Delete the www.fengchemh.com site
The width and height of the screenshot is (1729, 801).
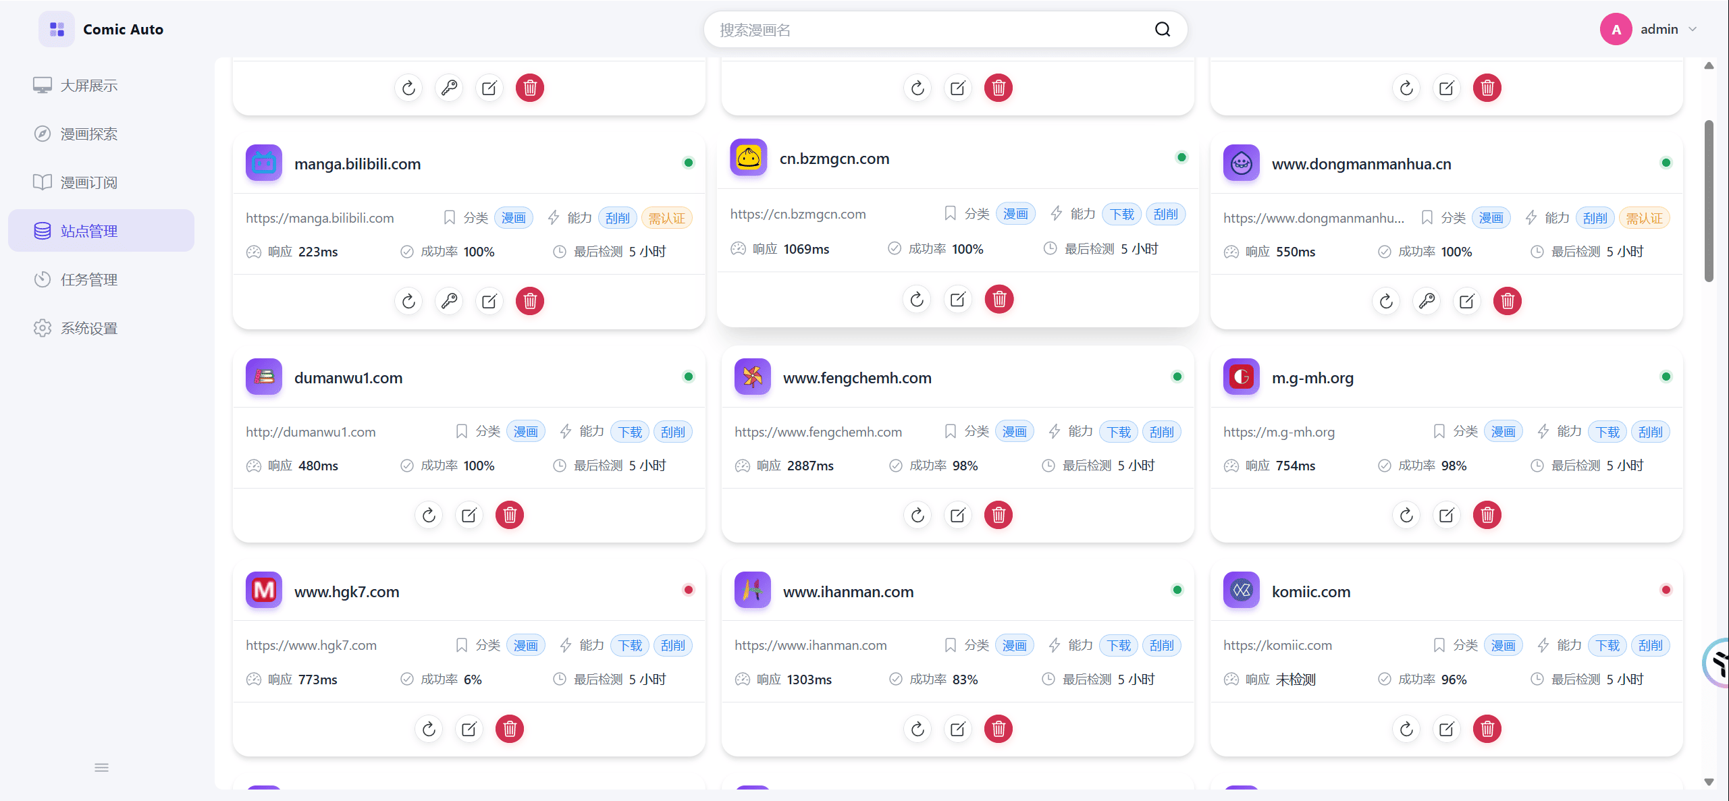click(999, 515)
